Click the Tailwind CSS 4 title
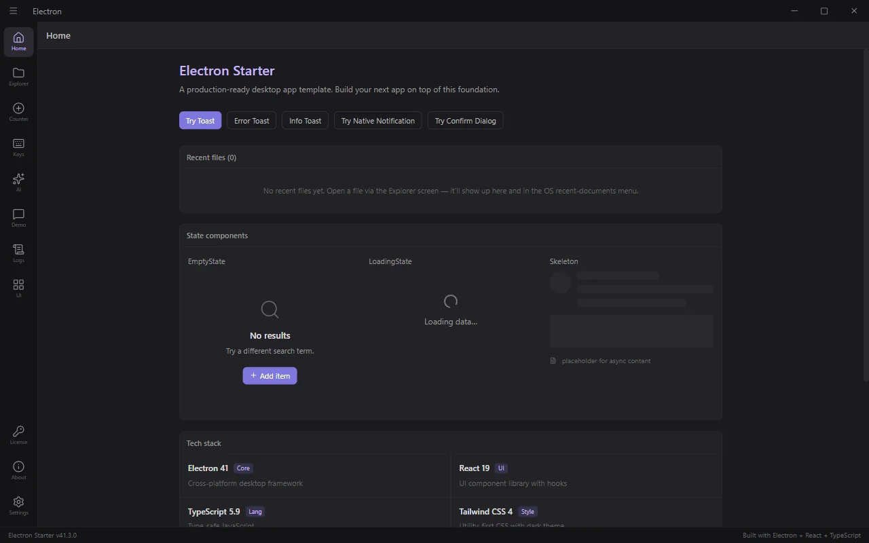The image size is (869, 543). [485, 512]
